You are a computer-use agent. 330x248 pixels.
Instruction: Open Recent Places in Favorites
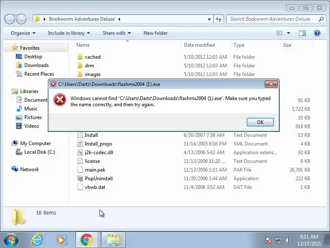[39, 74]
